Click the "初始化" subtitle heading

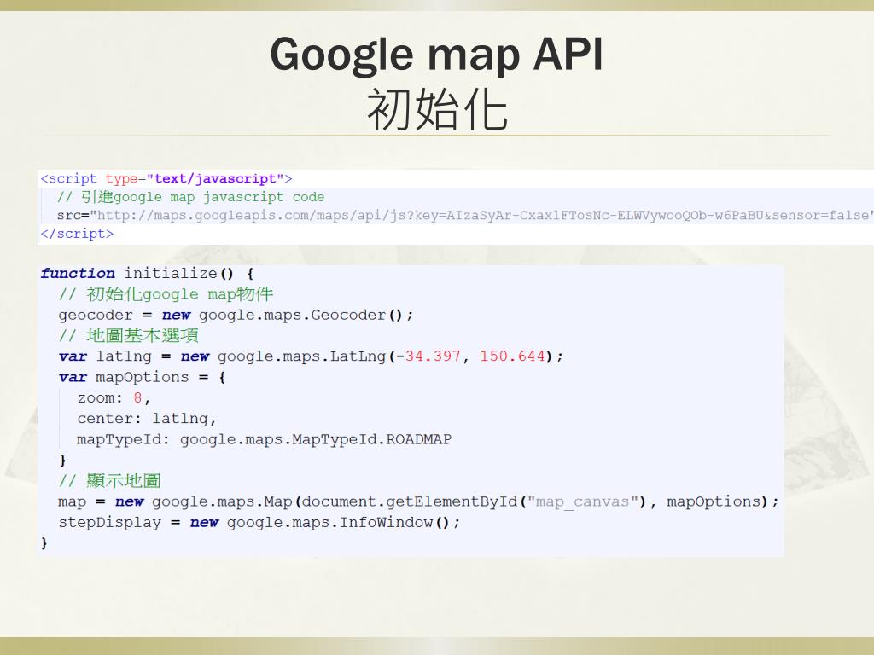[x=436, y=110]
